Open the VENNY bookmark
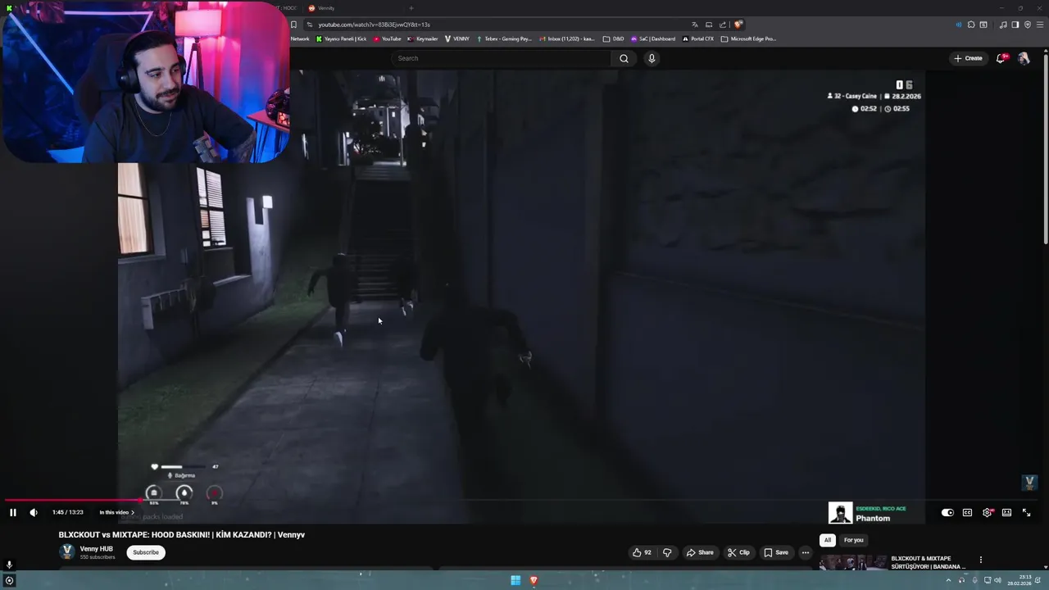Screen dimensions: 1049x590 tap(457, 39)
